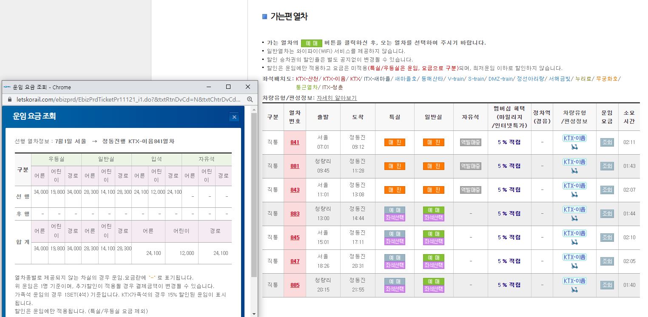Click KTX-이음 badge in train 845 row
The width and height of the screenshot is (648, 317).
coord(574,233)
